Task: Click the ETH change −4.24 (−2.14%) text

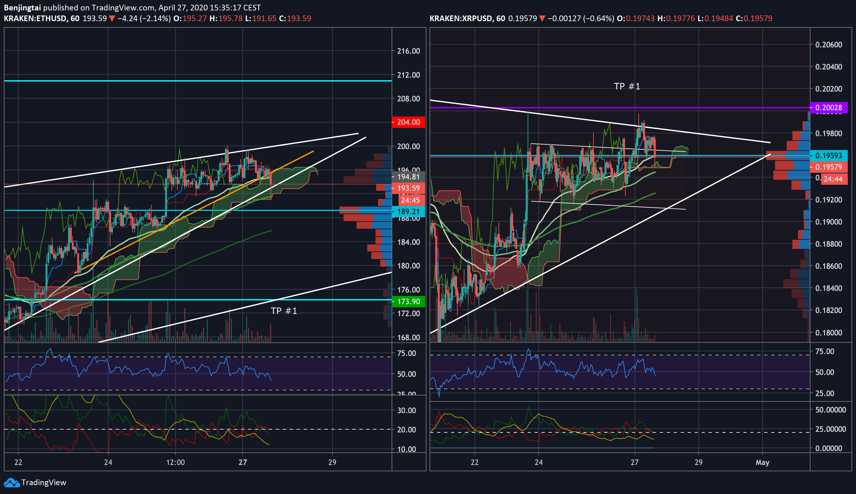Action: coord(144,18)
